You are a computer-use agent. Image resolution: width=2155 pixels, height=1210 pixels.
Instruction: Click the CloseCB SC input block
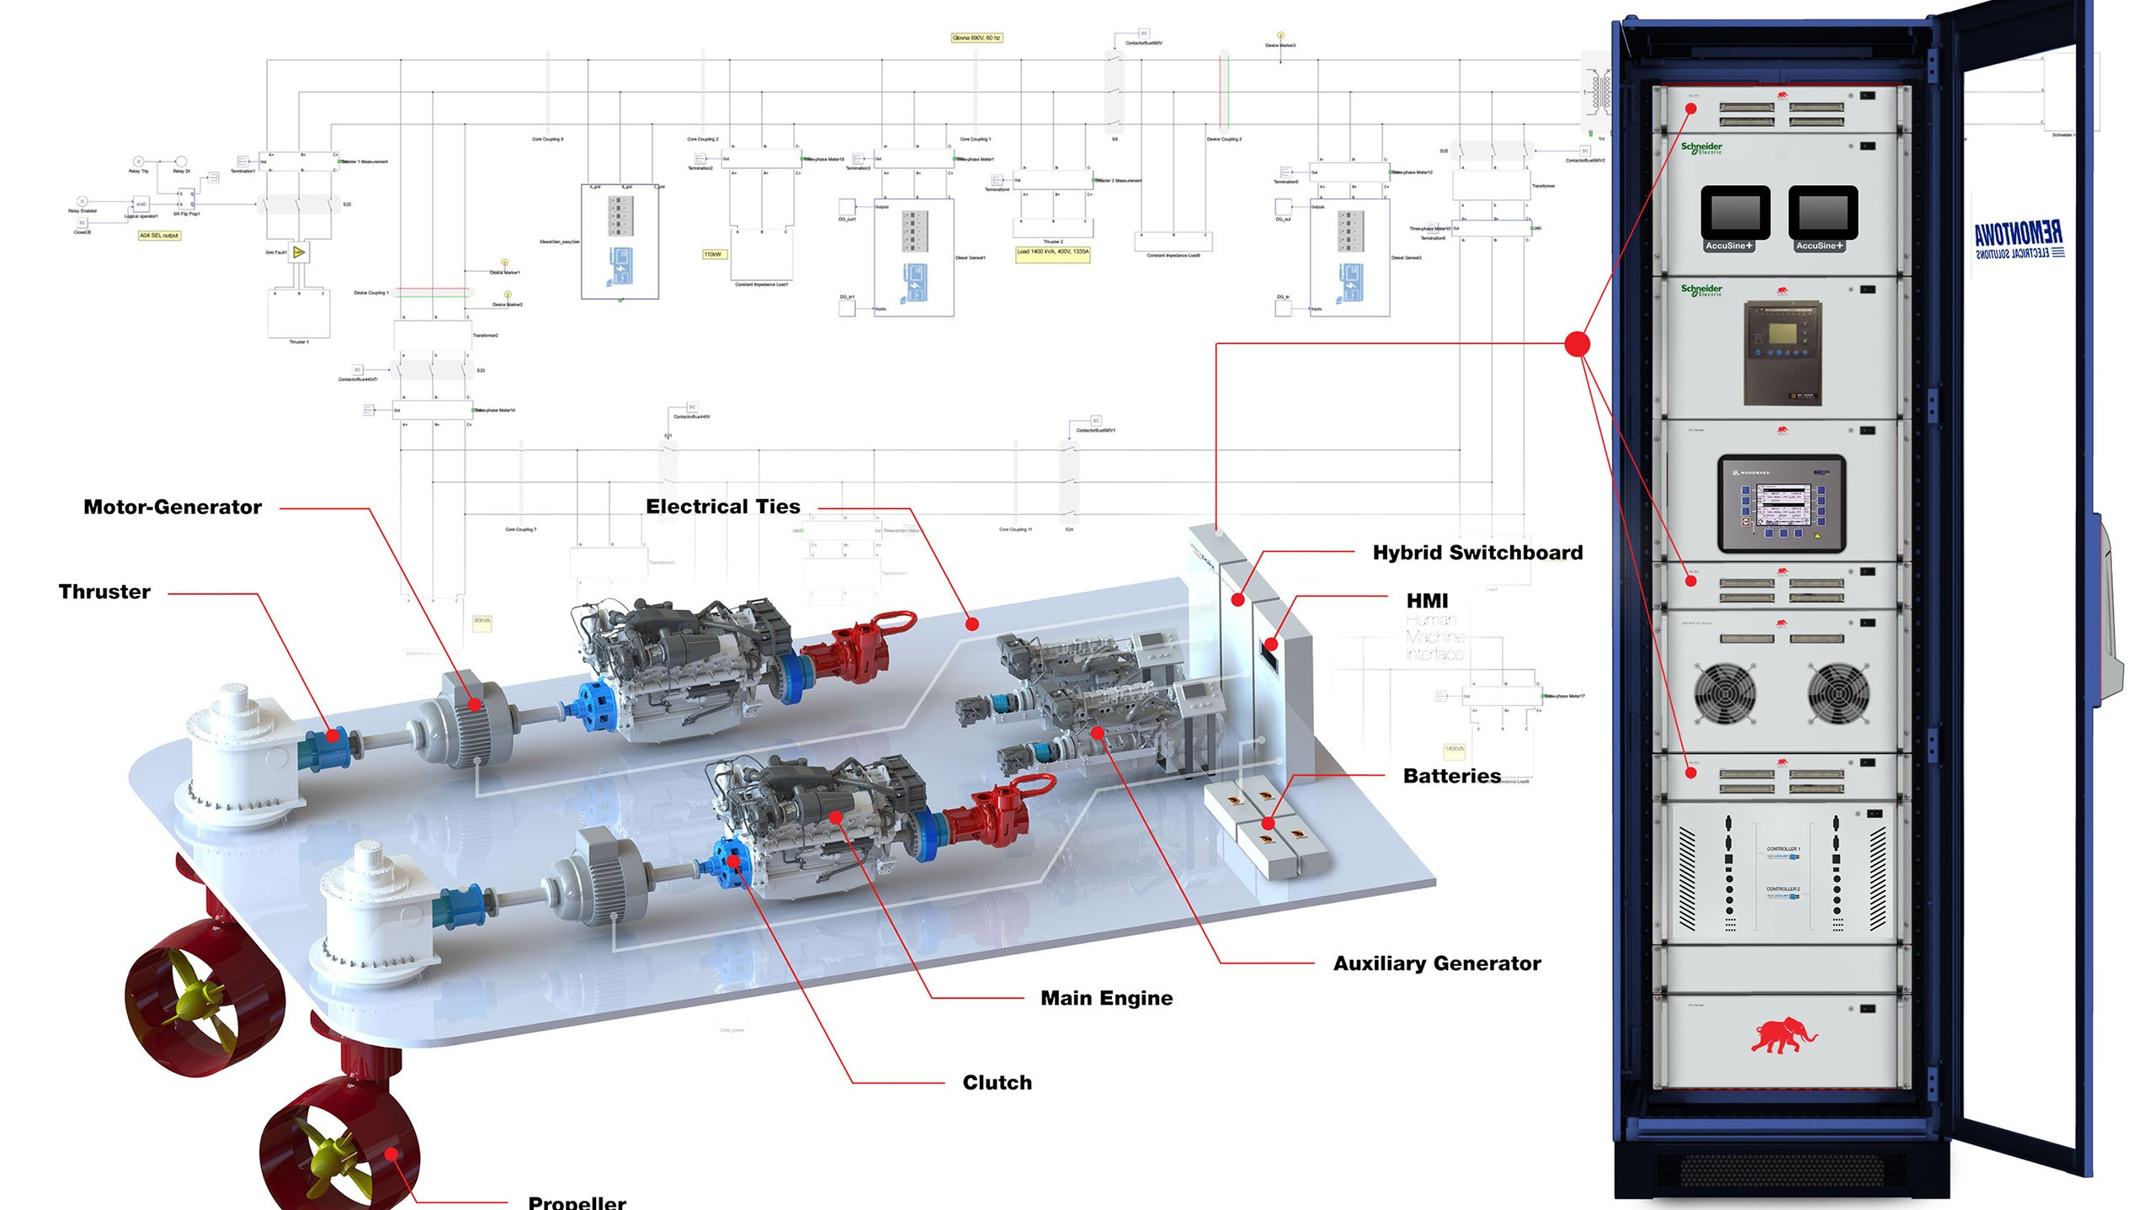tap(82, 223)
